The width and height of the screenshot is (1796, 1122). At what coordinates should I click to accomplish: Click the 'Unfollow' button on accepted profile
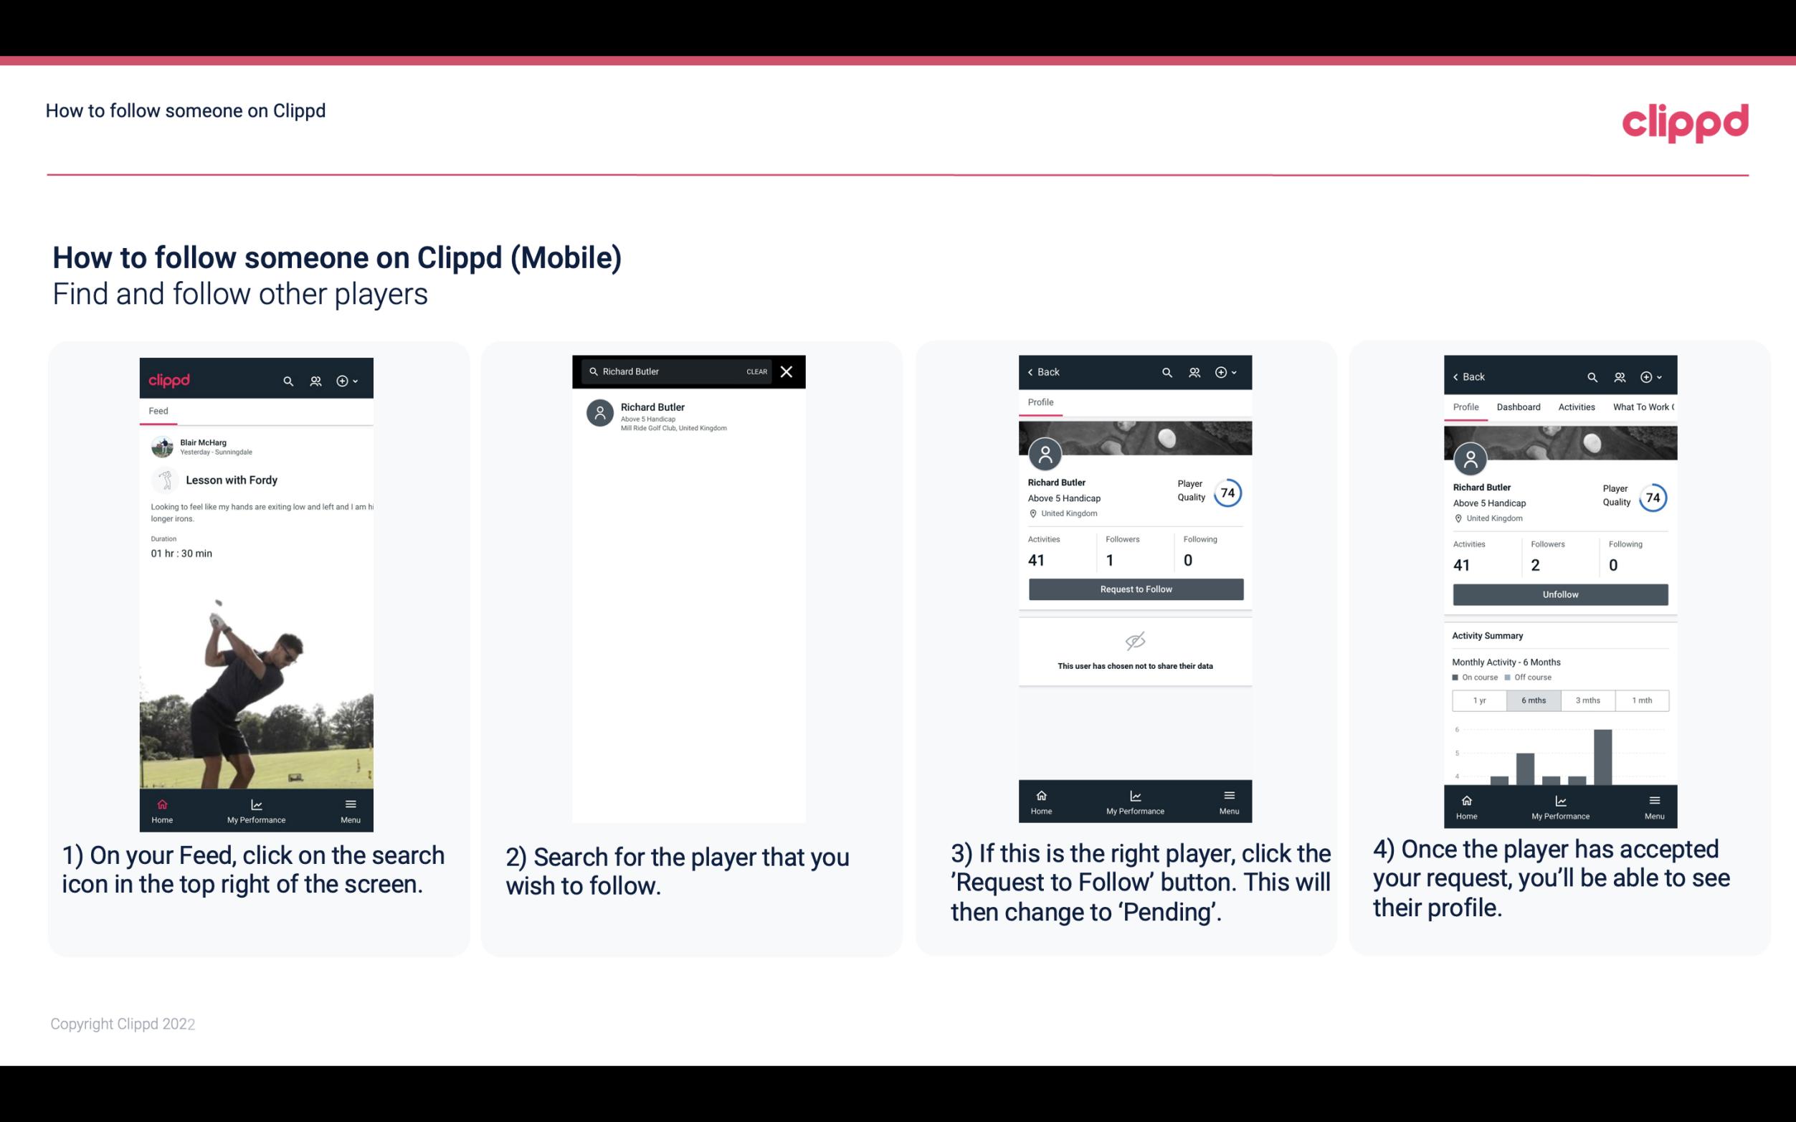tap(1559, 594)
